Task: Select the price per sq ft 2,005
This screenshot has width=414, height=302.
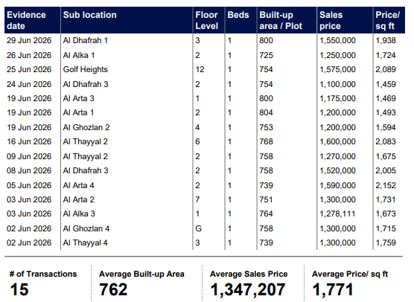Action: [386, 170]
